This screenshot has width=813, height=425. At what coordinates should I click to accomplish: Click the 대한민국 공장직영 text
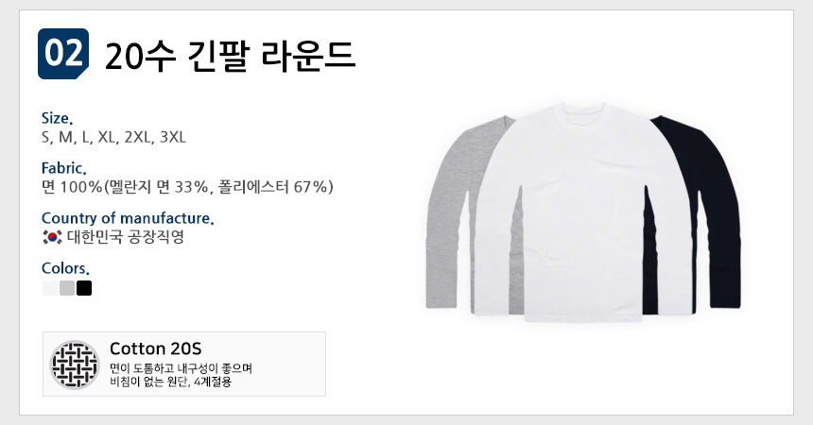click(126, 237)
